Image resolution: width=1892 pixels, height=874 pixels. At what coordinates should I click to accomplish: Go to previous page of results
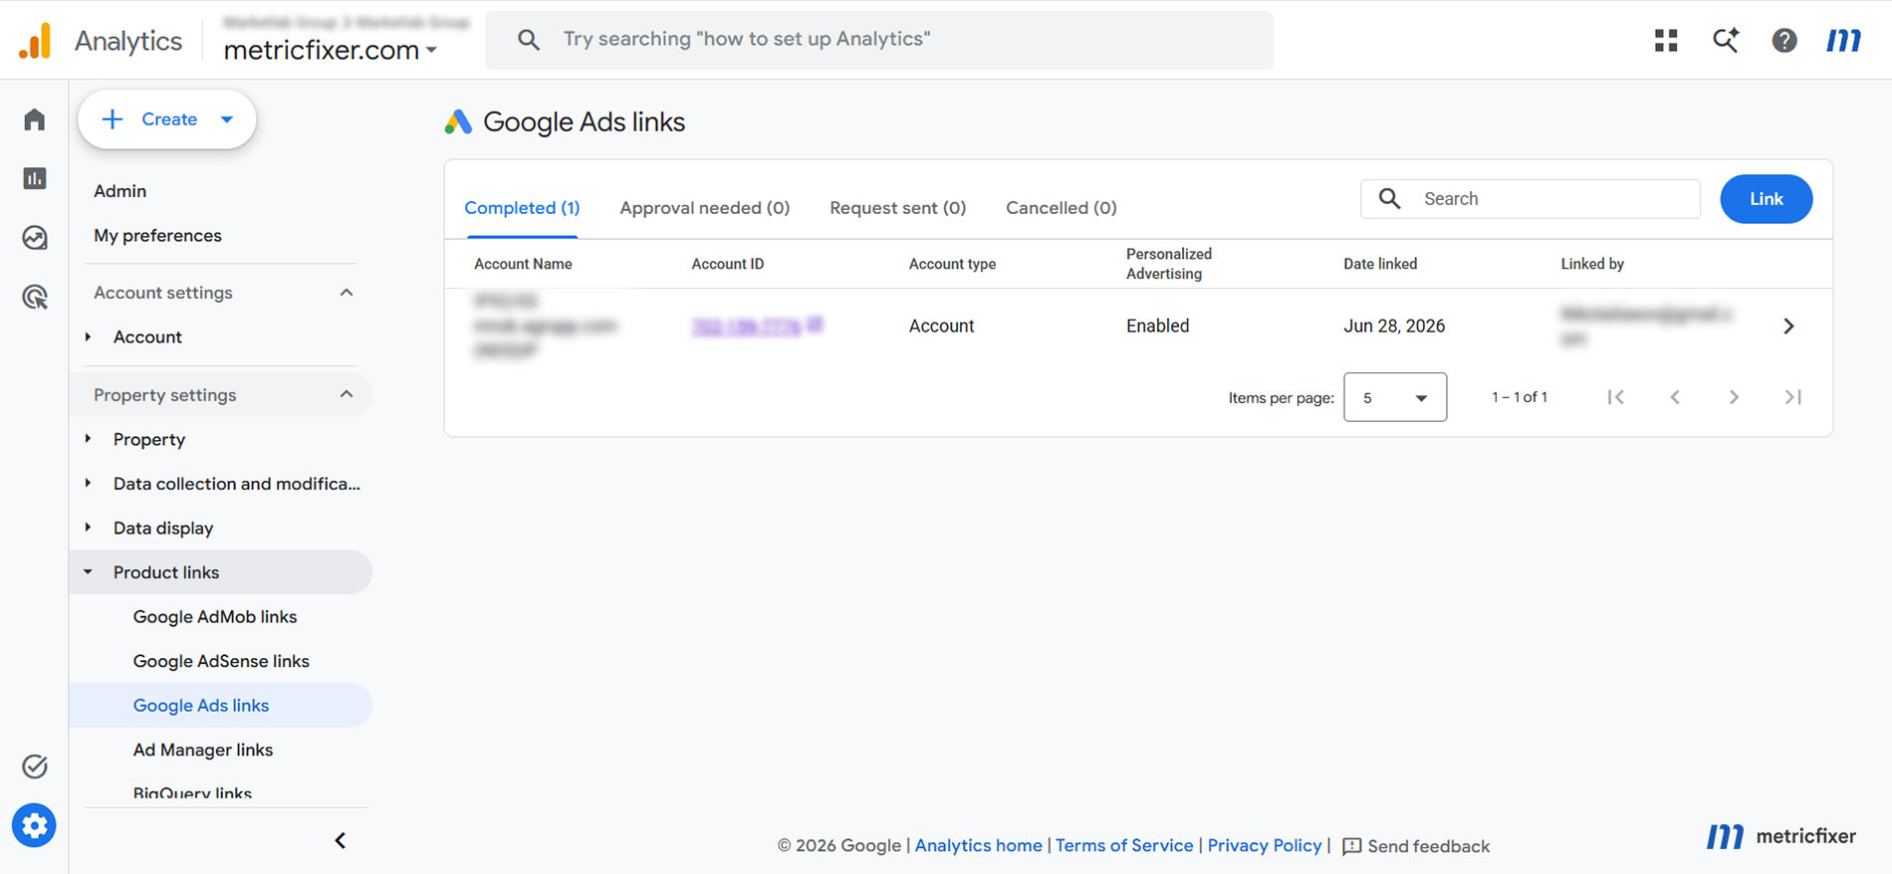click(x=1675, y=397)
